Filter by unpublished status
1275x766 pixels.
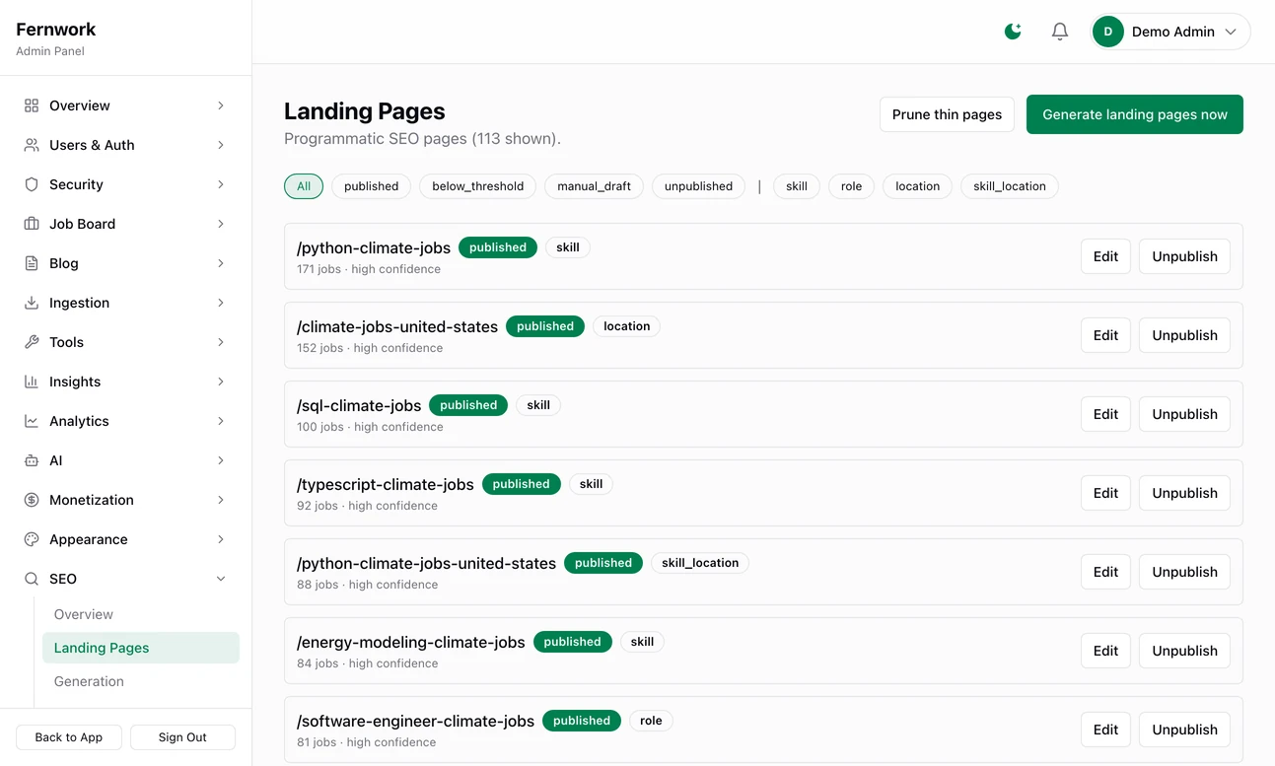[698, 186]
